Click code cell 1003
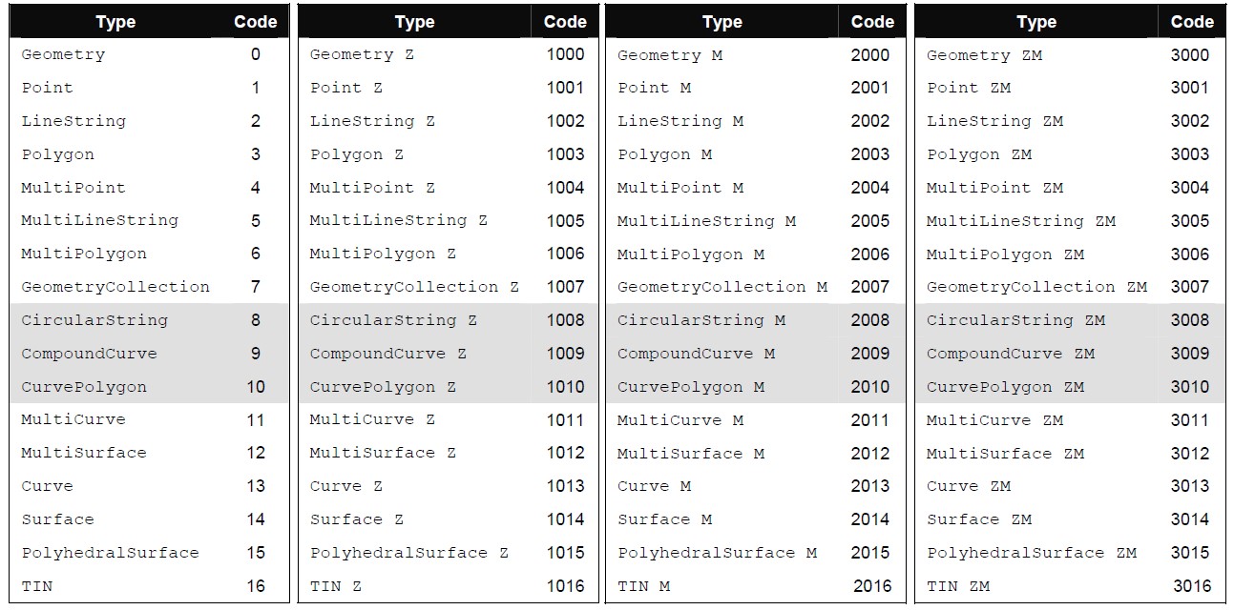1234x610 pixels. coord(565,154)
